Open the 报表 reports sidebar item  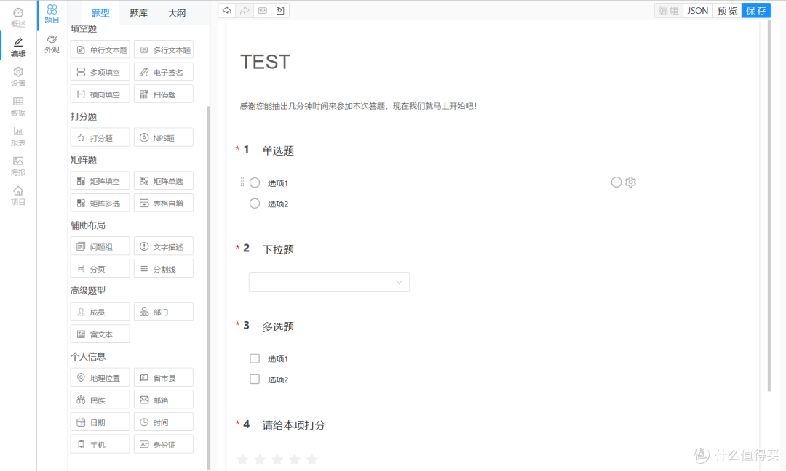tap(18, 136)
